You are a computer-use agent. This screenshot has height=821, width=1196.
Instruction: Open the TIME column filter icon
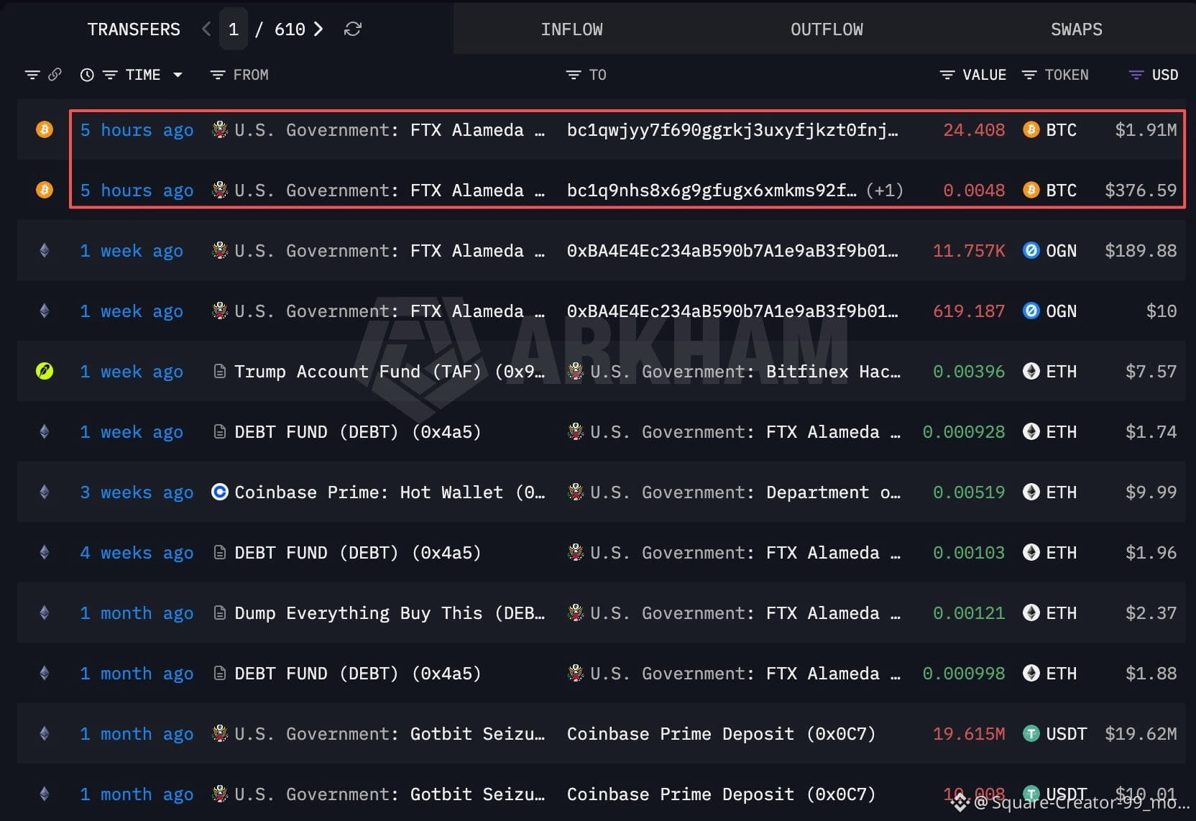(x=110, y=75)
